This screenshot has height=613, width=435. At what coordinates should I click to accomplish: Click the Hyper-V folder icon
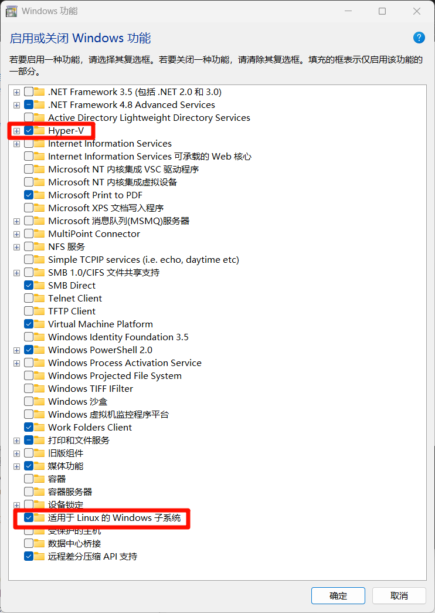click(39, 131)
